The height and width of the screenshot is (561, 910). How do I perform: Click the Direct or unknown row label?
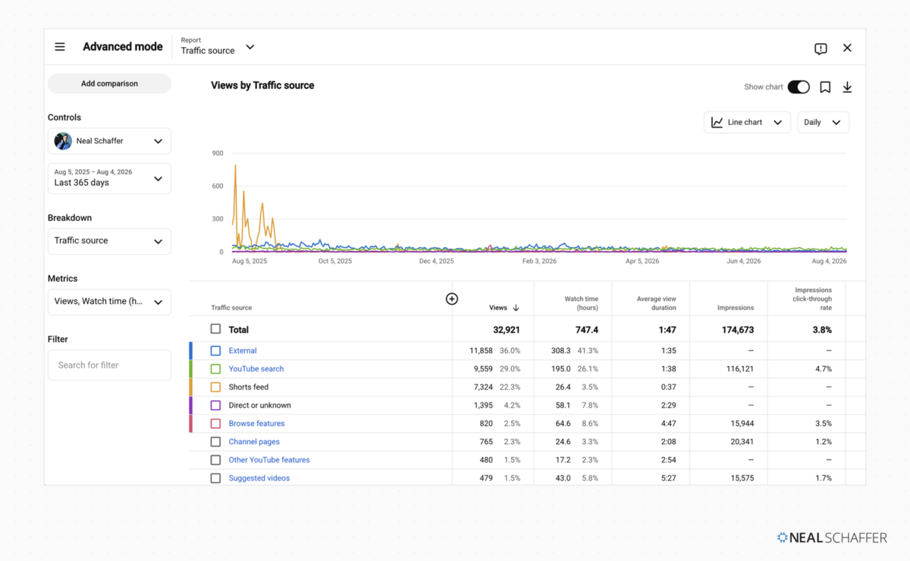click(260, 406)
